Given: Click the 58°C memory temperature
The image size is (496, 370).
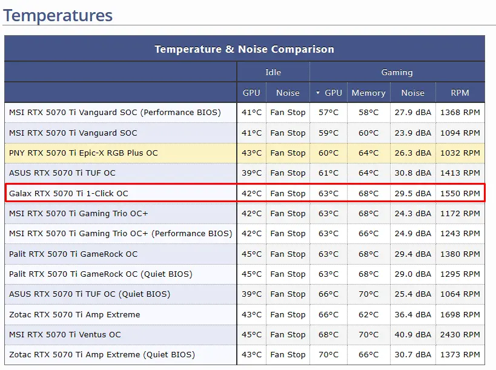Looking at the screenshot, I should click(x=369, y=112).
